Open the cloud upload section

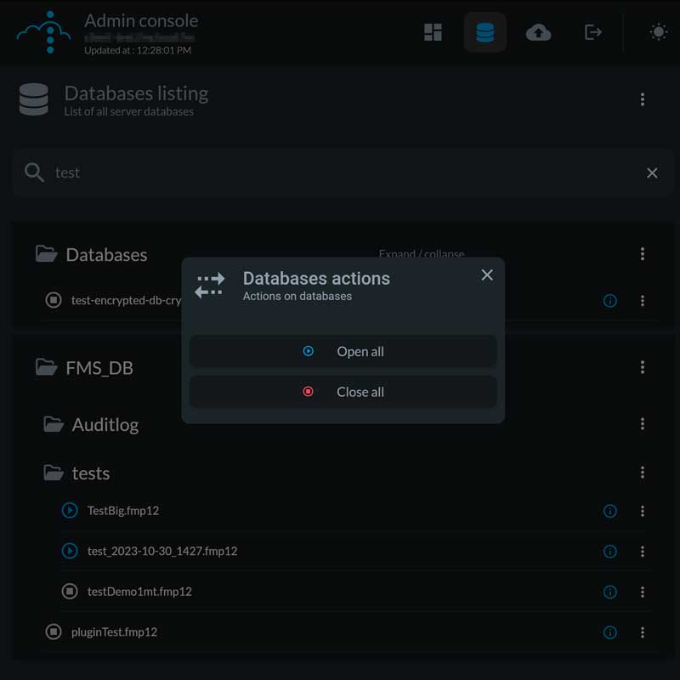point(539,32)
